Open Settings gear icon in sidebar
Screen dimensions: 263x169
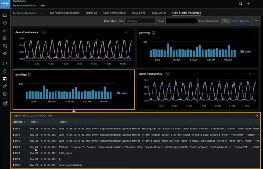point(5,104)
